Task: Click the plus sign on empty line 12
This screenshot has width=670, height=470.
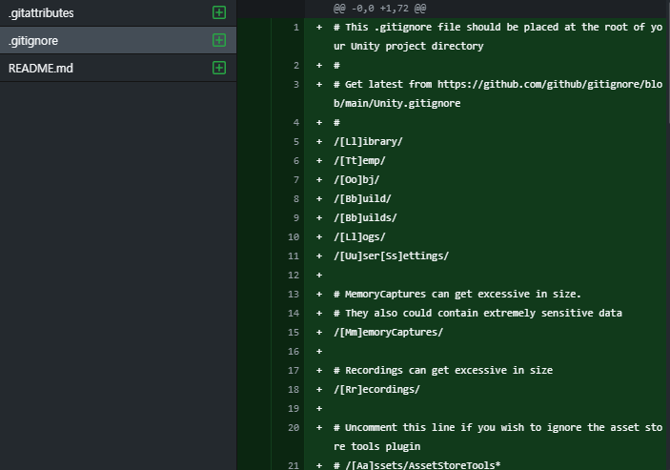Action: (319, 276)
